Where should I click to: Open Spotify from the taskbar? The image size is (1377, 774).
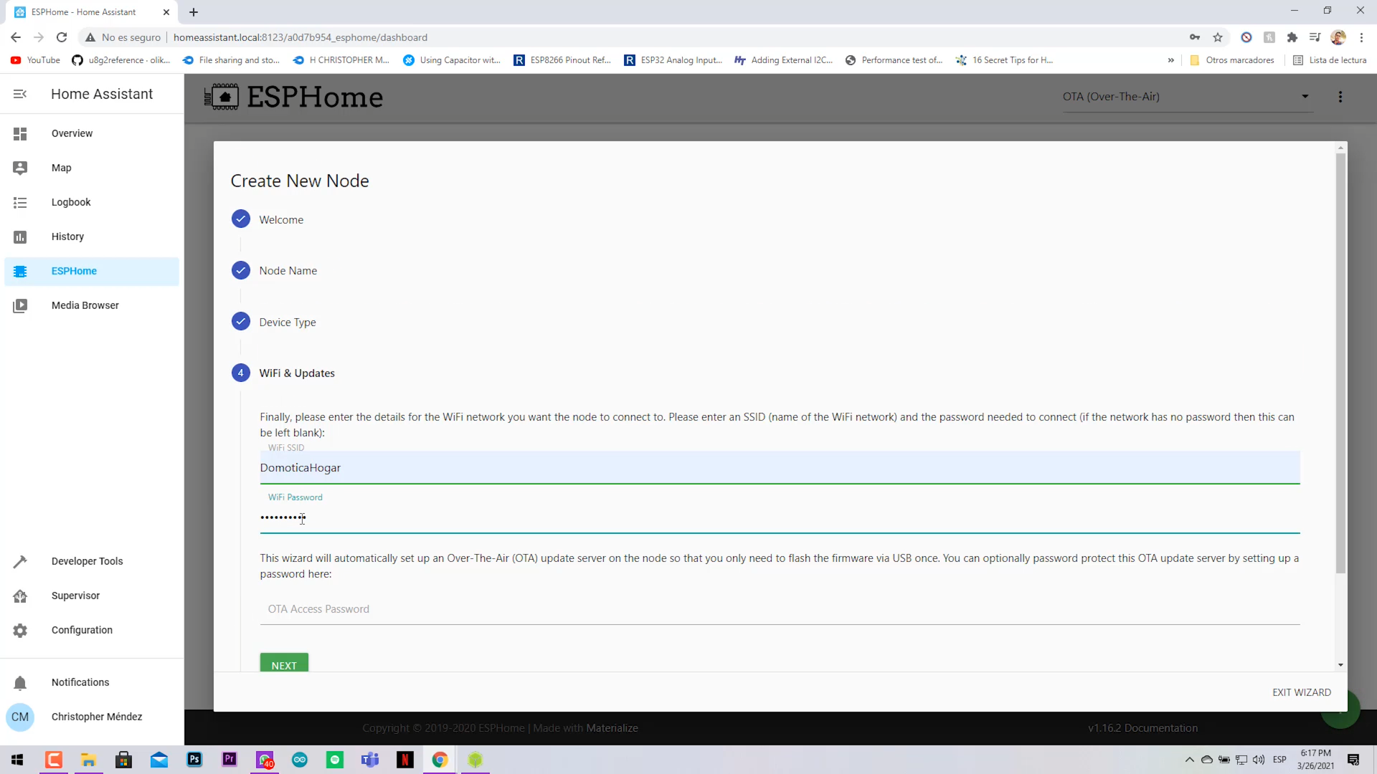pyautogui.click(x=335, y=760)
